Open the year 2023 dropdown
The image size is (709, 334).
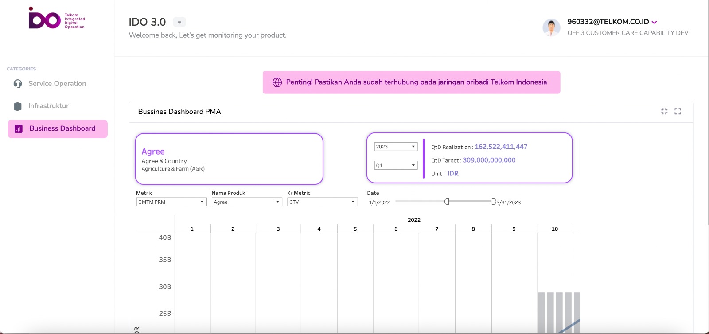pyautogui.click(x=396, y=147)
